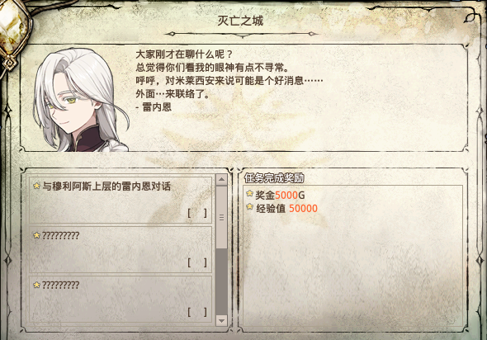
Task: Click the scroll up arrow of objective list
Action: [x=221, y=179]
